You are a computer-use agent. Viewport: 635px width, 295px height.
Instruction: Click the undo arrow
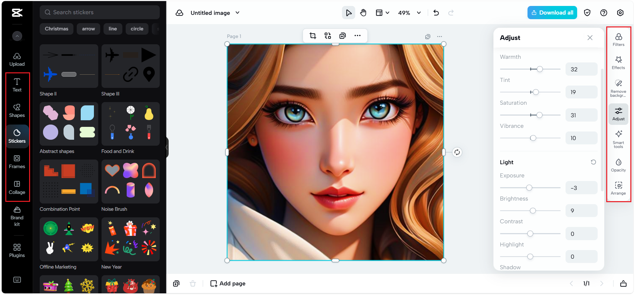pos(436,13)
